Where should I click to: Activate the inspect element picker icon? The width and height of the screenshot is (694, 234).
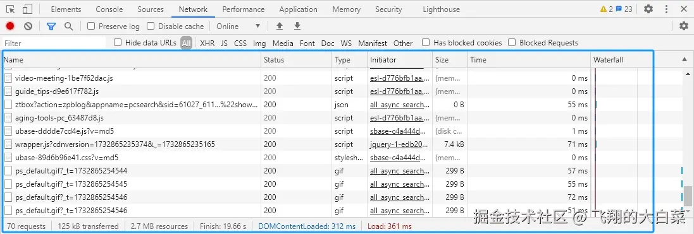click(11, 9)
